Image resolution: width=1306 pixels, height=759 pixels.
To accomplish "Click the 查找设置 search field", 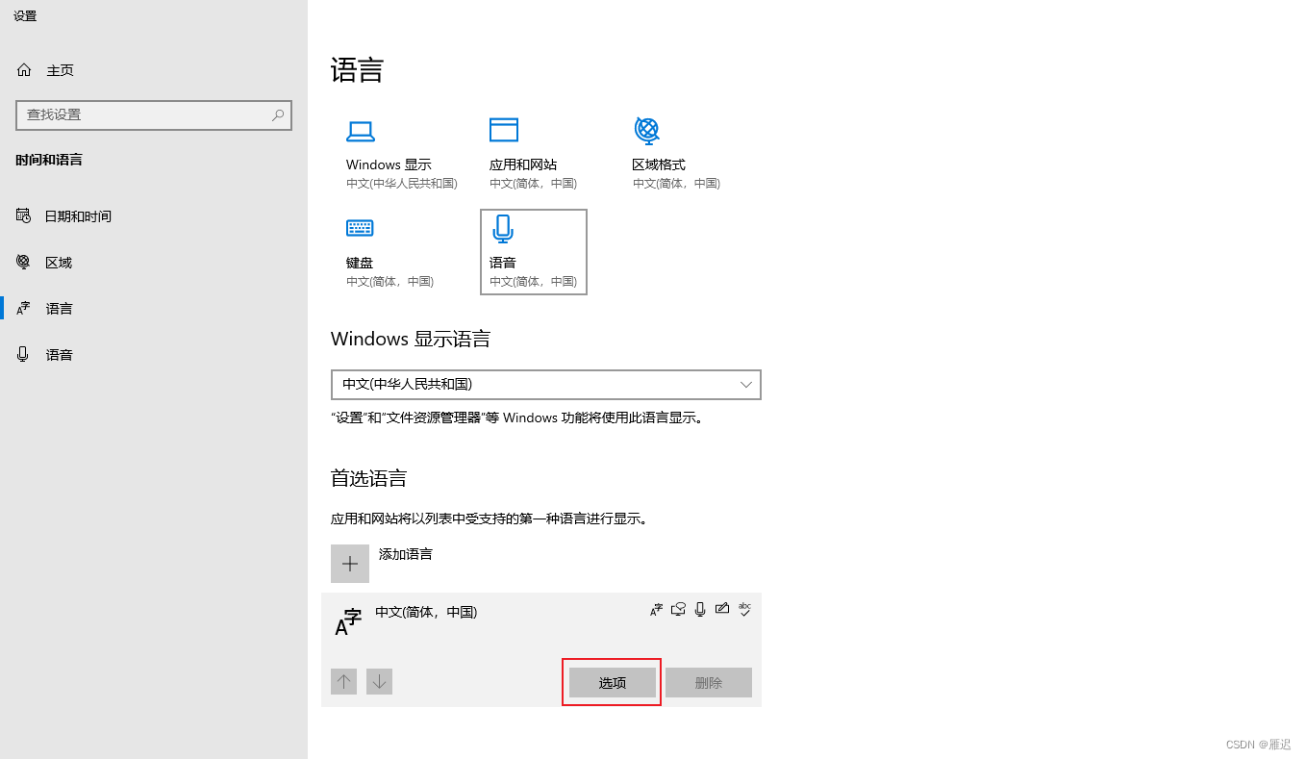I will tap(154, 114).
